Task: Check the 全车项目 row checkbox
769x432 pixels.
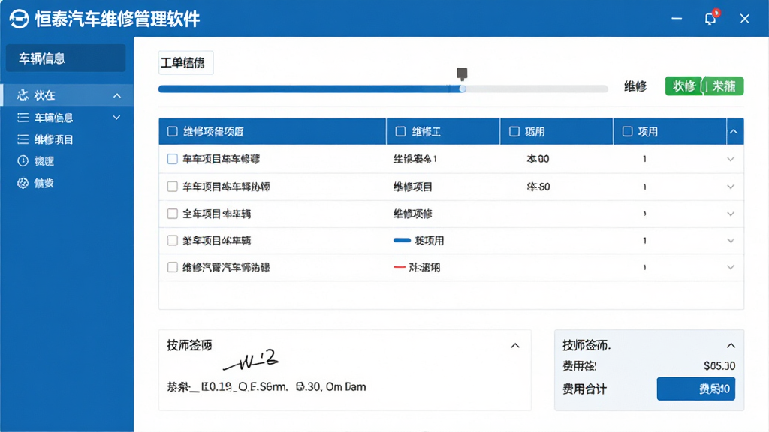Action: coord(172,214)
